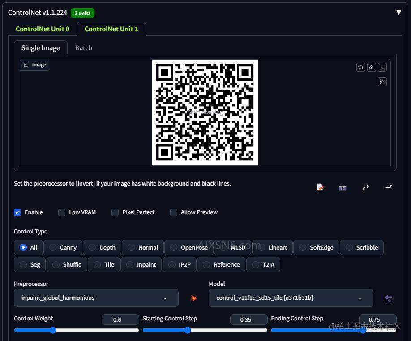411x341 pixels.
Task: Collapse the ControlNet panel with triangle
Action: click(398, 12)
